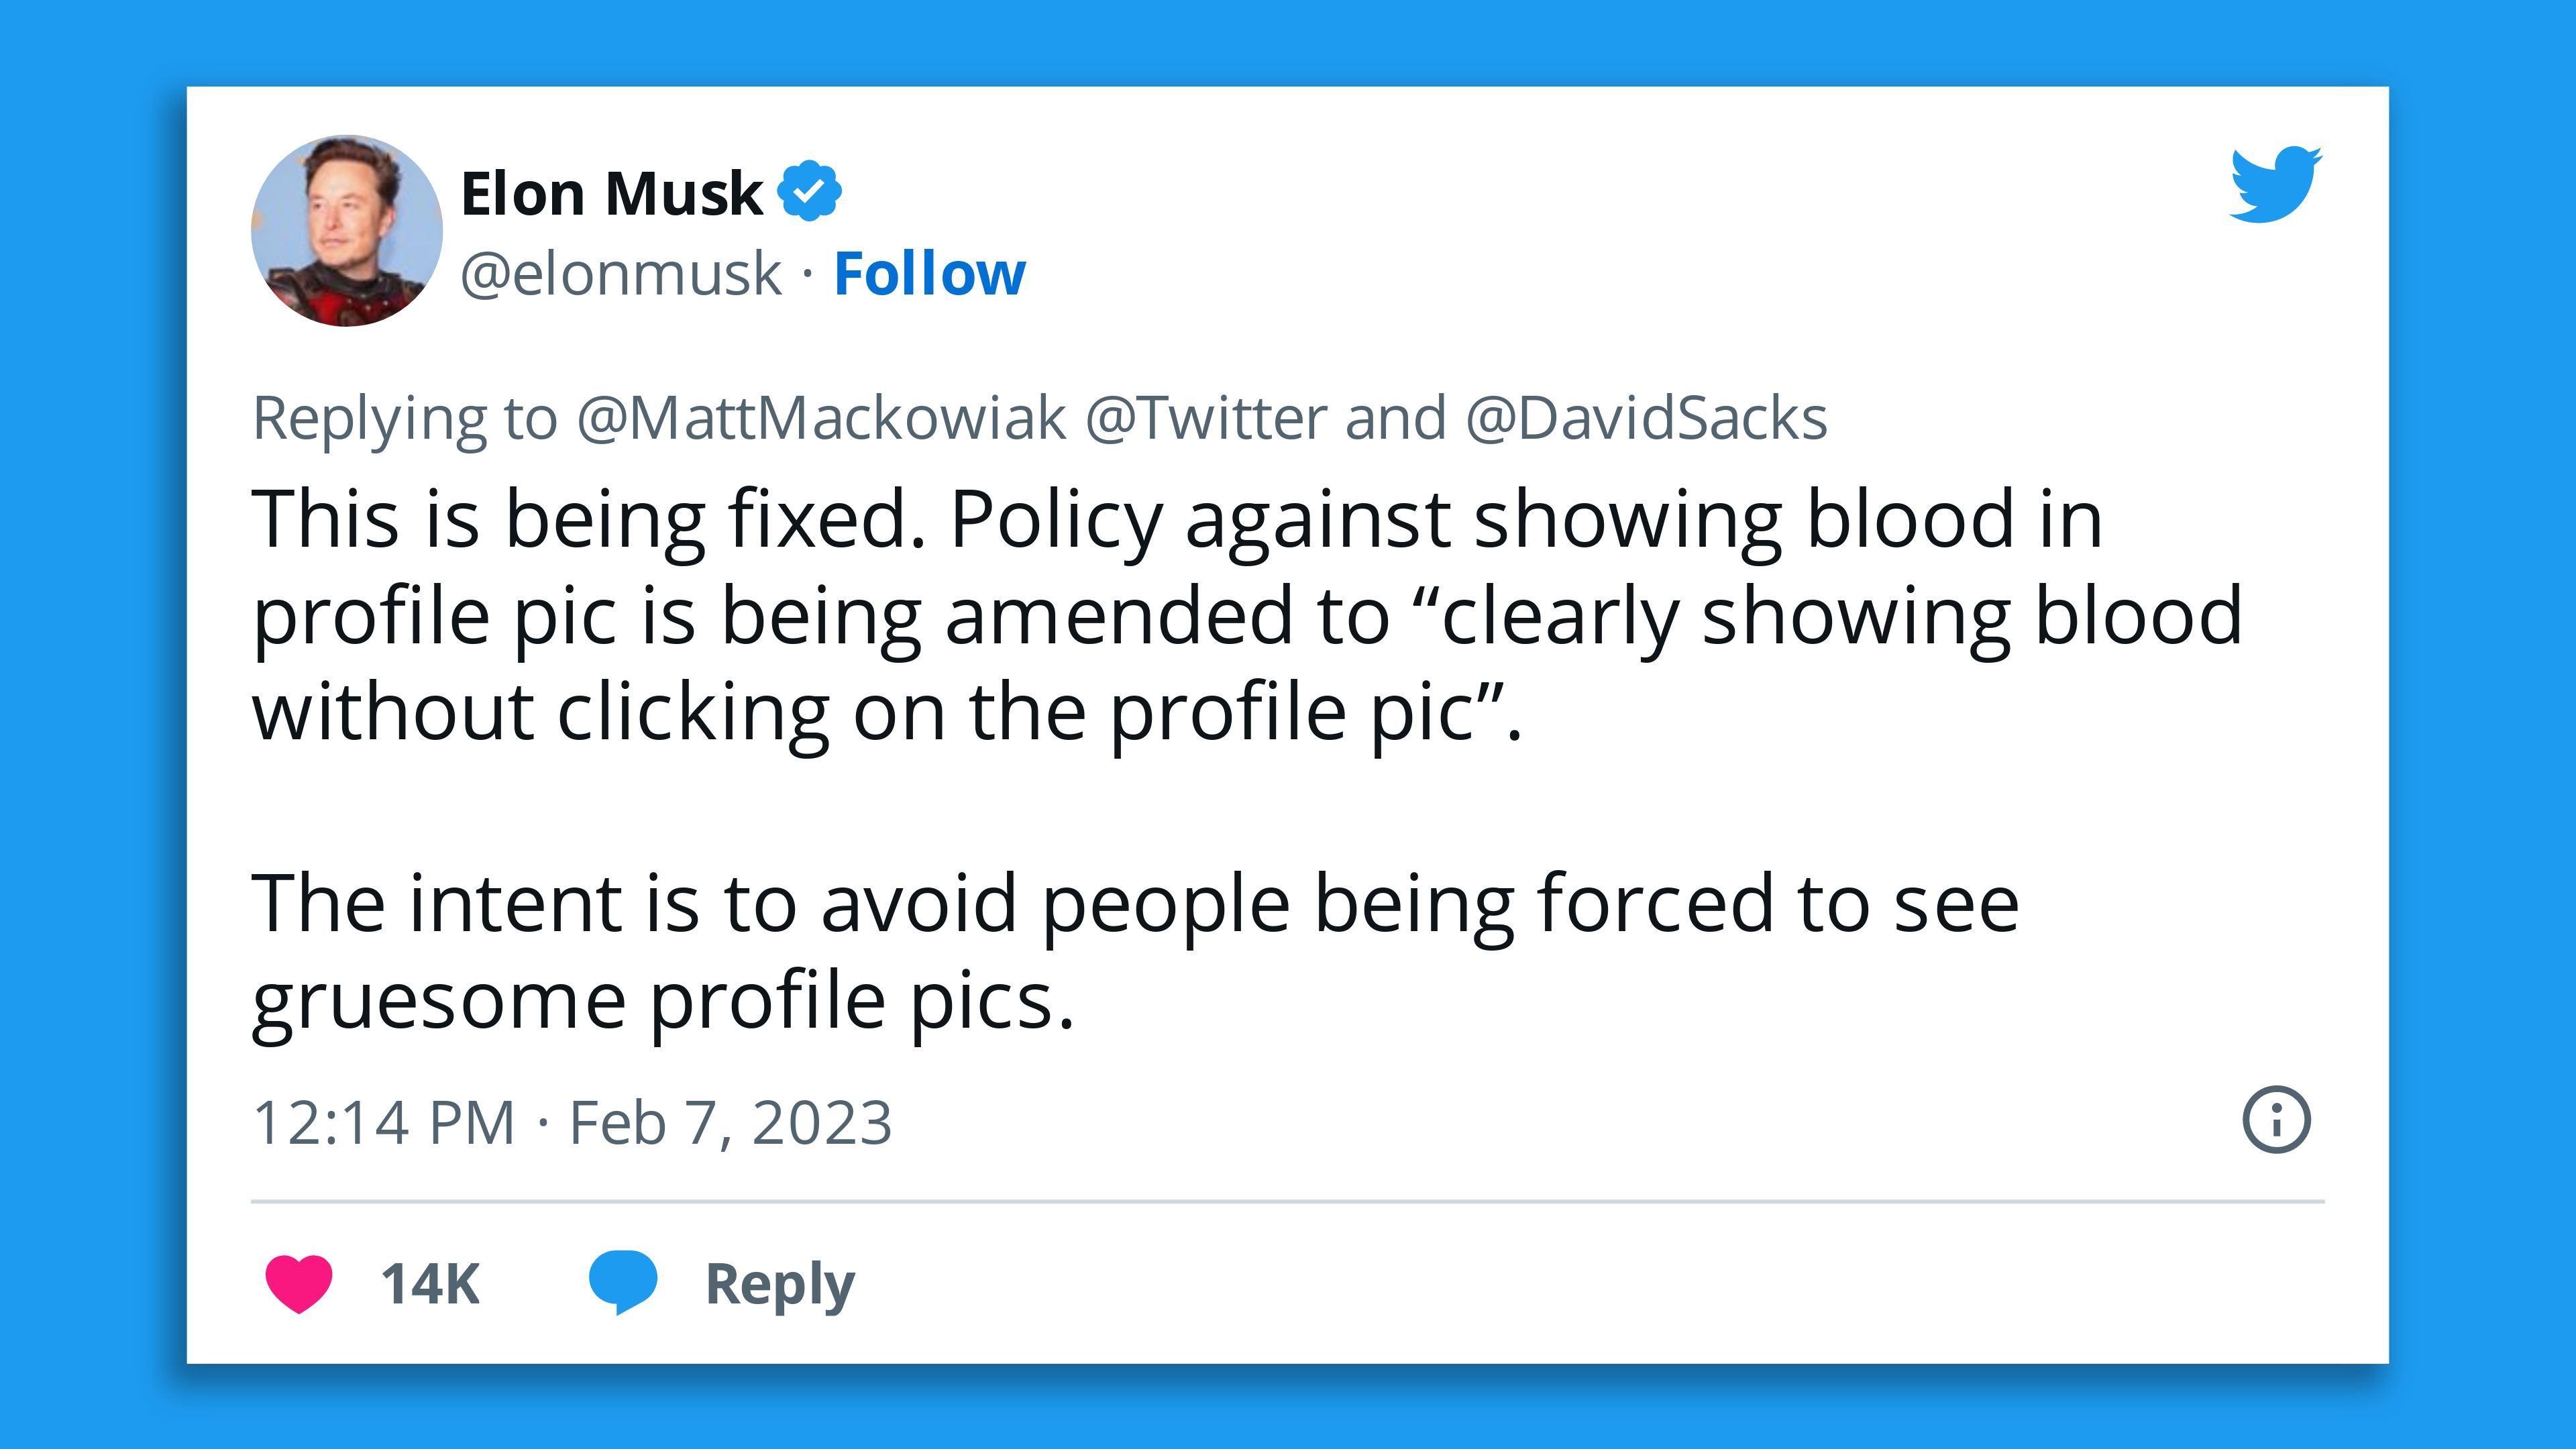Screen dimensions: 2576x1449
Task: Click the Twitter bird logo
Action: point(2275,185)
